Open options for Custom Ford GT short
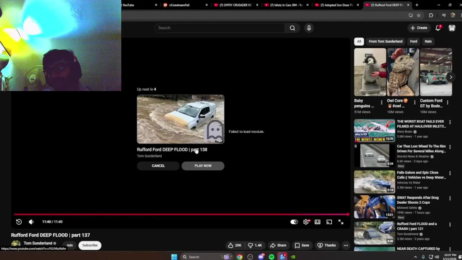The height and width of the screenshot is (260, 462). [448, 103]
